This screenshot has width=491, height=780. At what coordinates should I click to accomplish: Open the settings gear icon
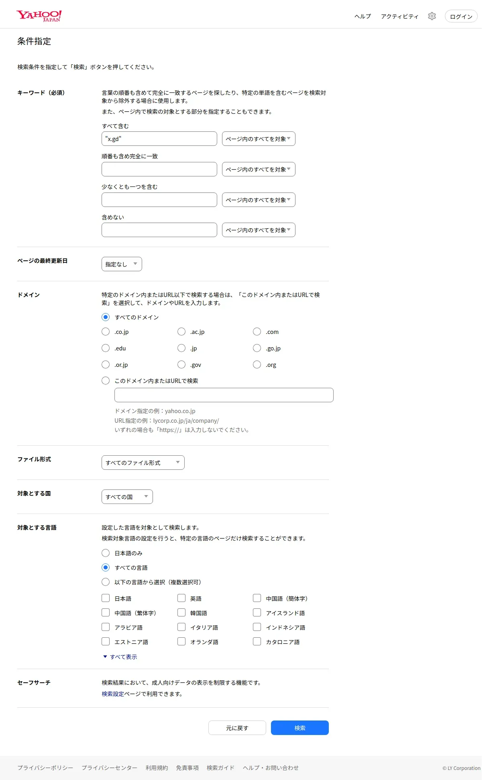(x=432, y=16)
